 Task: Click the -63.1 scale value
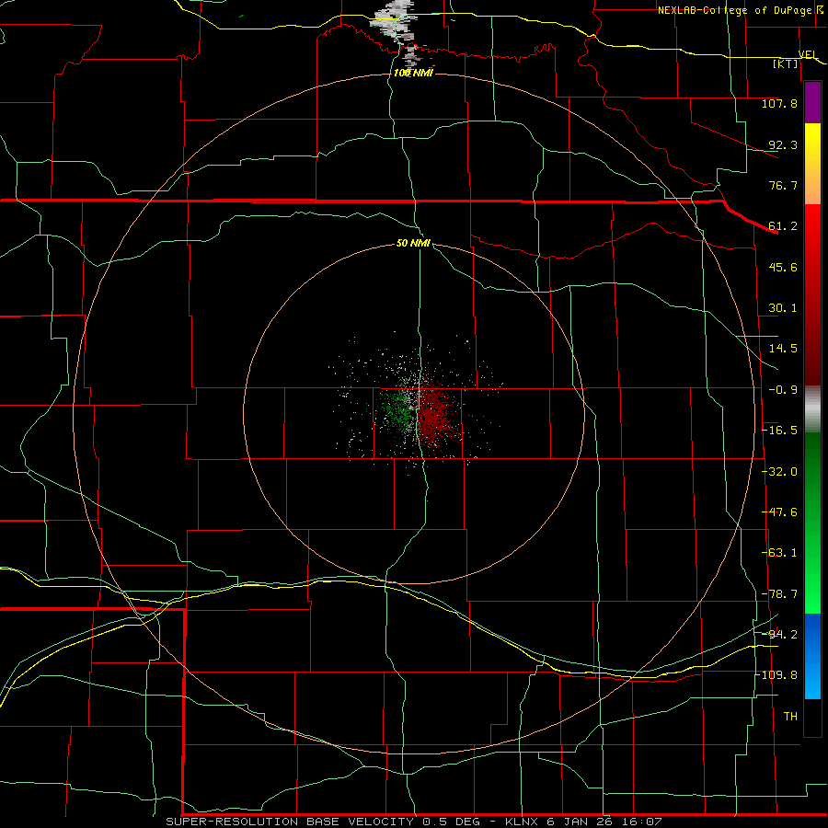(779, 553)
